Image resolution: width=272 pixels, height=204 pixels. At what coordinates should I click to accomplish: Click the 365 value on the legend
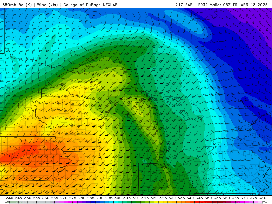pyautogui.click(x=235, y=198)
